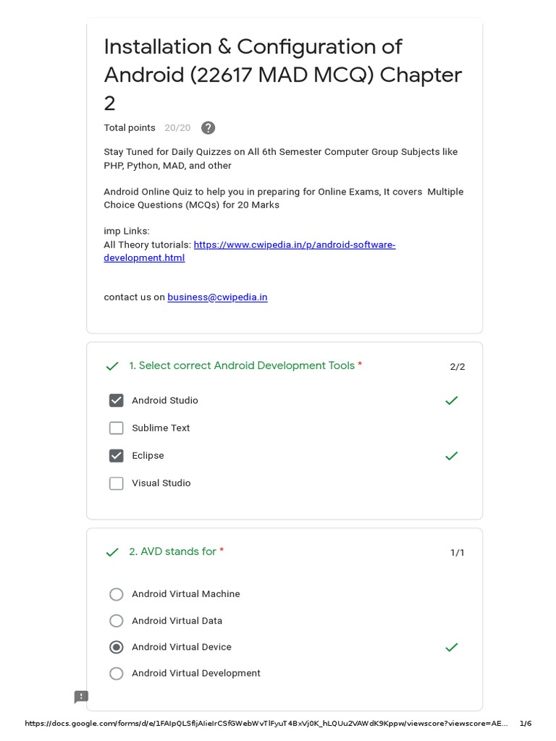The height and width of the screenshot is (741, 556).
Task: Click the 1/1 score for question 2
Action: click(458, 553)
